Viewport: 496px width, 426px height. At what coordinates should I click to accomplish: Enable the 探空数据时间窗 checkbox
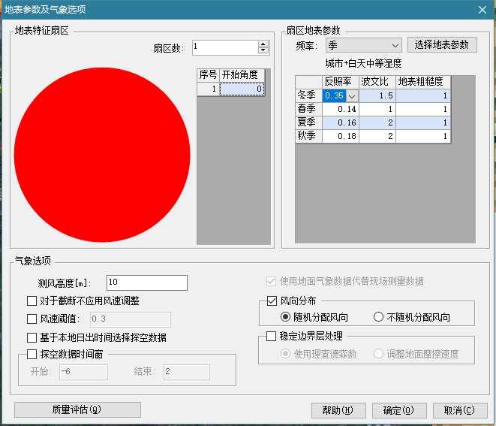pyautogui.click(x=32, y=355)
